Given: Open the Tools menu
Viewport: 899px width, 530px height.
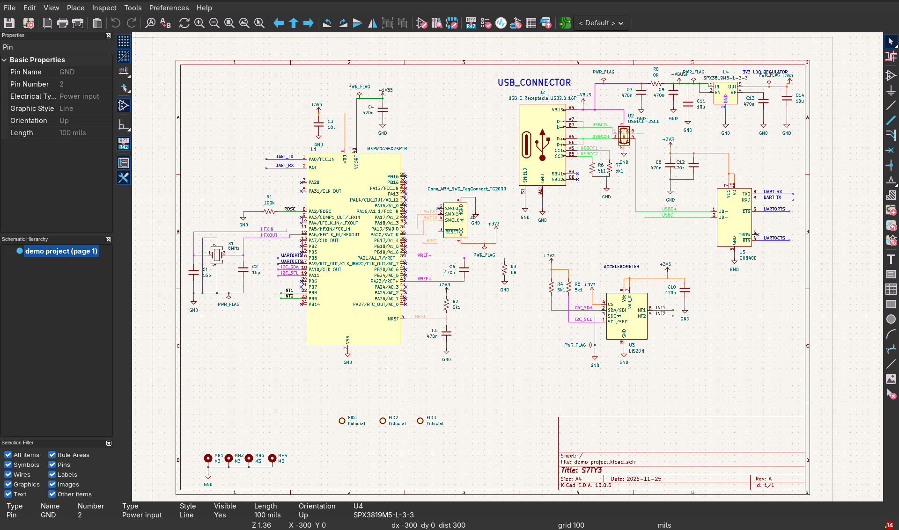Looking at the screenshot, I should pyautogui.click(x=133, y=7).
